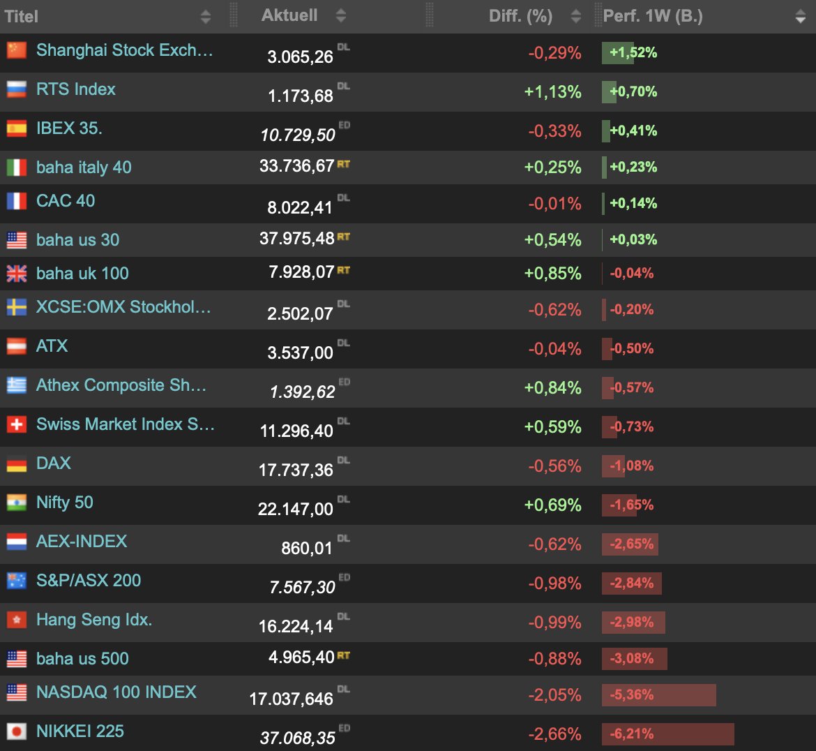Click the +1,52% performance bar for Shanghai
Screen dimensions: 816x751
[x=618, y=52]
